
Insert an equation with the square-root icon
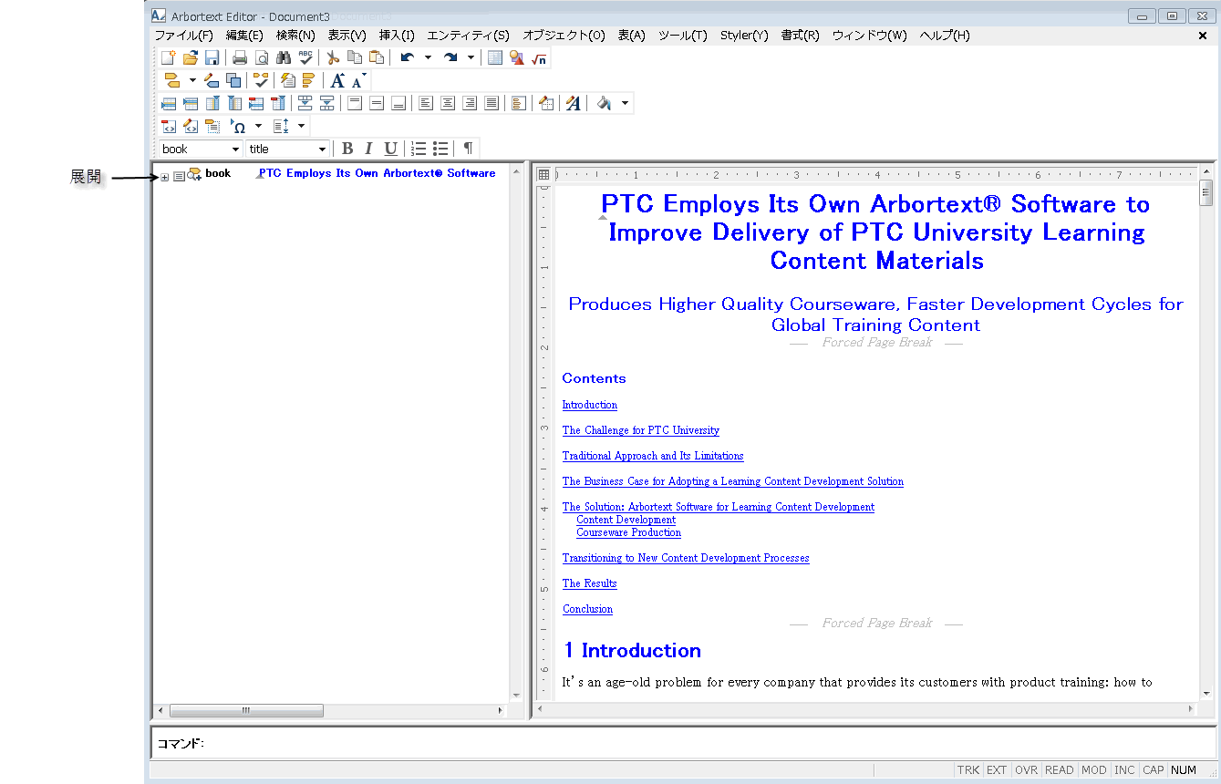(x=539, y=58)
